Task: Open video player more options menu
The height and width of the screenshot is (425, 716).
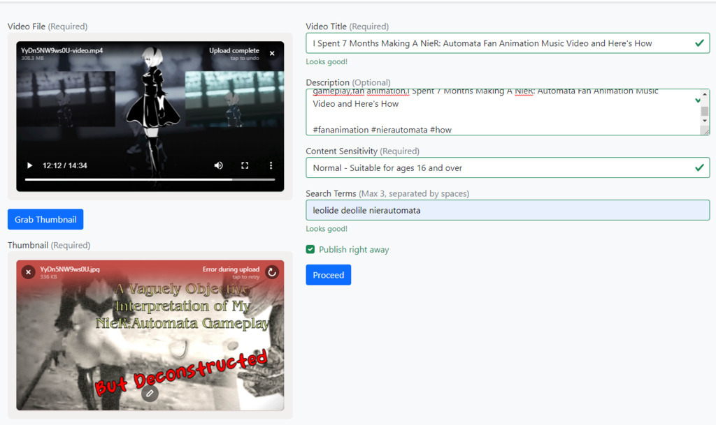Action: point(271,165)
